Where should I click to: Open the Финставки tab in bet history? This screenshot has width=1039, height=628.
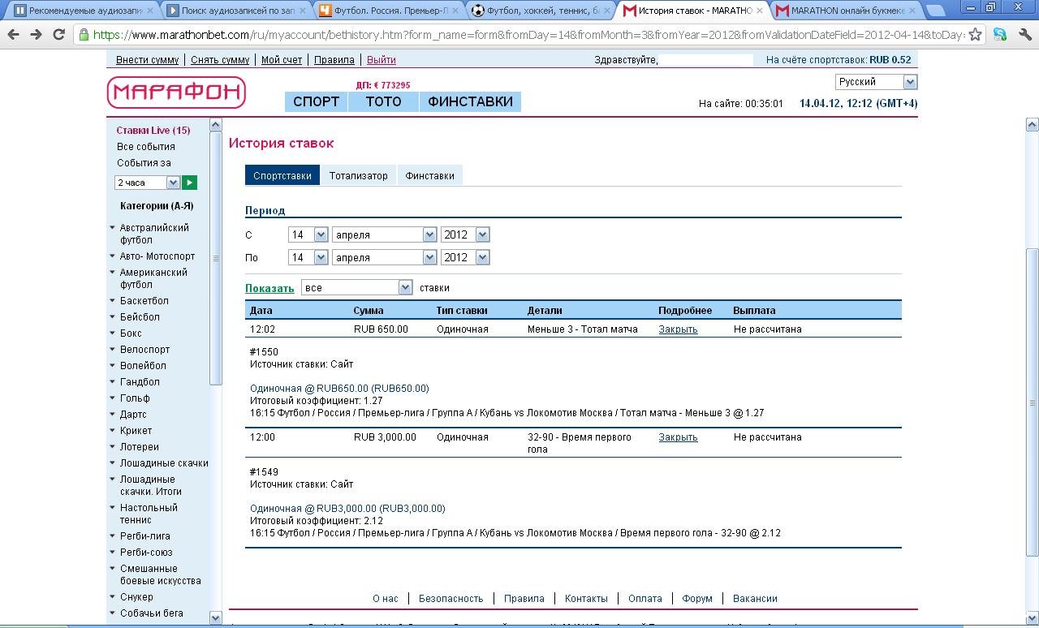coord(429,175)
